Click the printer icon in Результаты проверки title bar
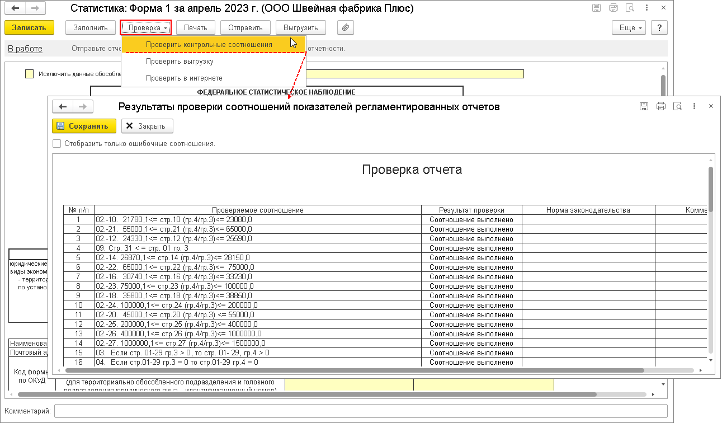This screenshot has height=423, width=722. 661,106
